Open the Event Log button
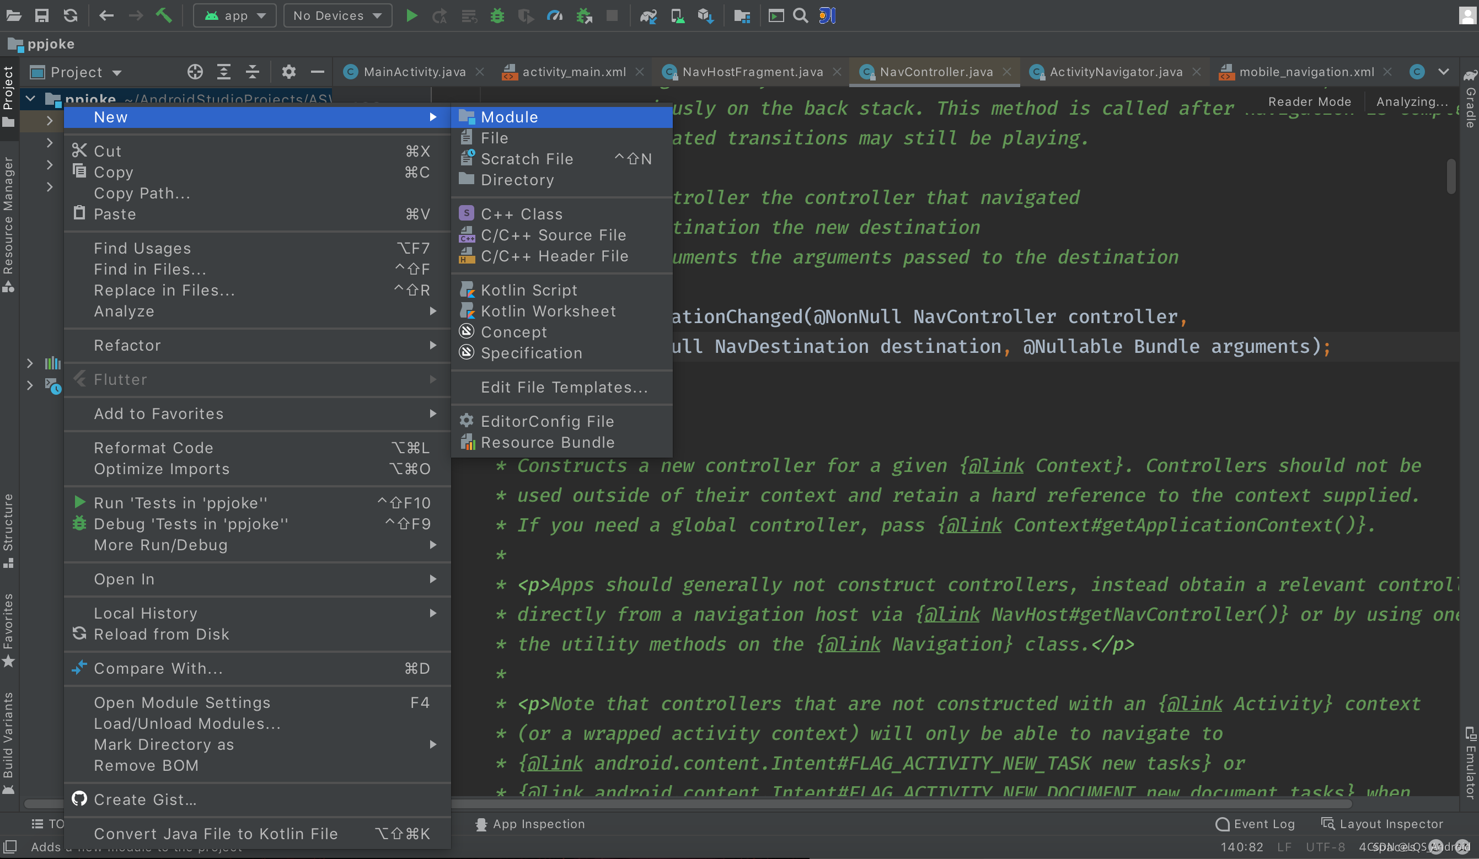The height and width of the screenshot is (859, 1479). pos(1256,824)
